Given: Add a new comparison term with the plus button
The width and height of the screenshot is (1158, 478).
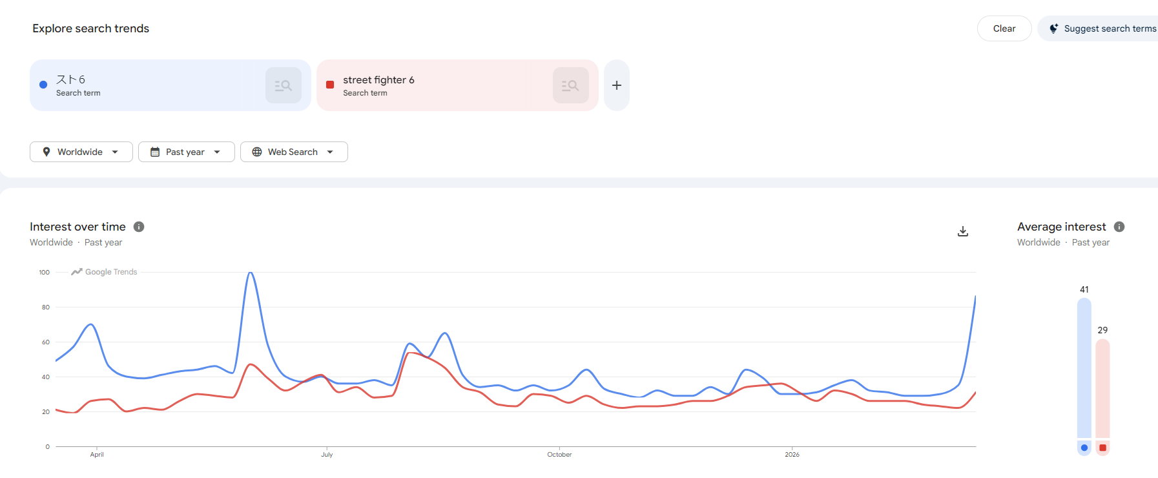Looking at the screenshot, I should tap(616, 85).
